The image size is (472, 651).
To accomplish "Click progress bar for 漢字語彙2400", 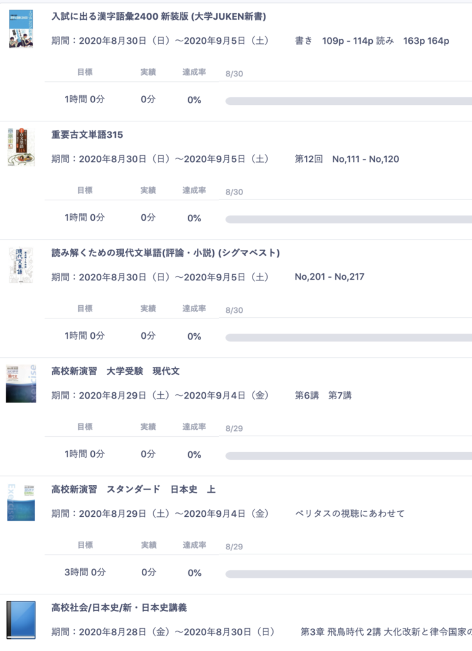I will [x=349, y=101].
